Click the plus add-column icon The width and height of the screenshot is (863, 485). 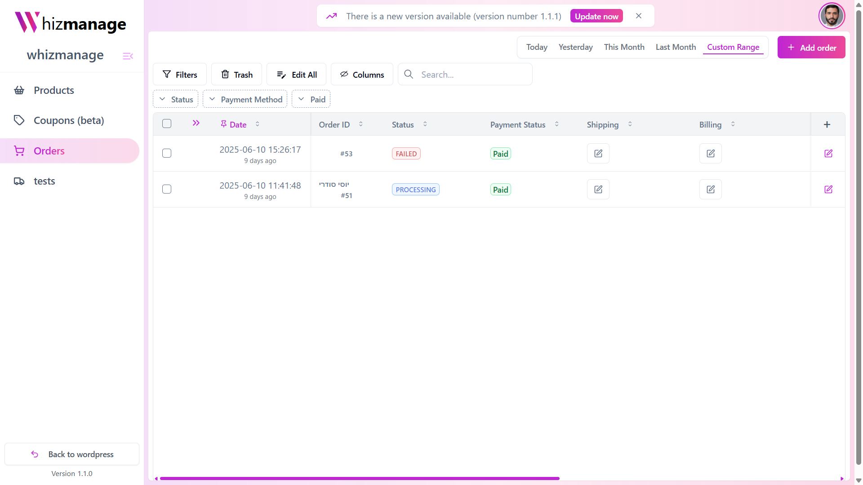tap(827, 124)
